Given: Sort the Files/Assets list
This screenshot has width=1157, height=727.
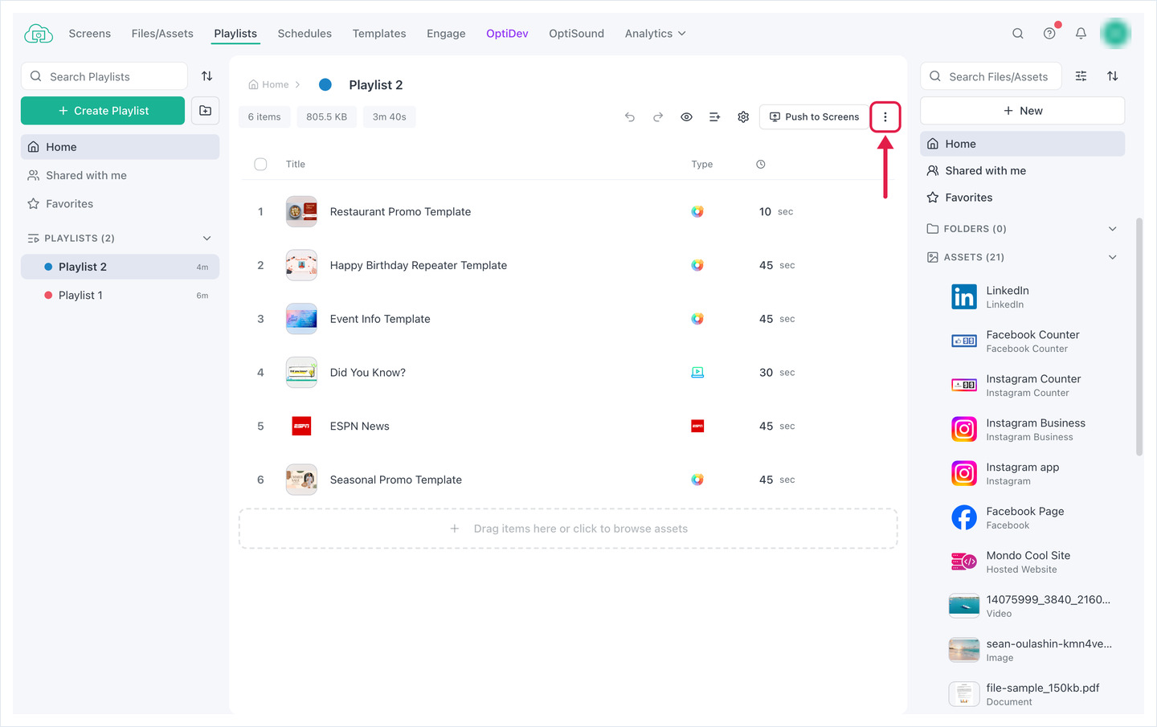Looking at the screenshot, I should point(1113,76).
